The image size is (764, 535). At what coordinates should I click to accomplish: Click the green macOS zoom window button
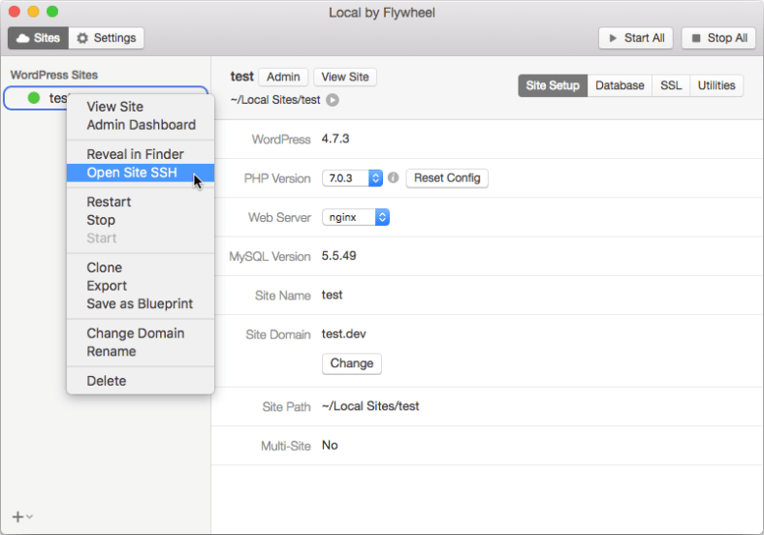pyautogui.click(x=52, y=12)
